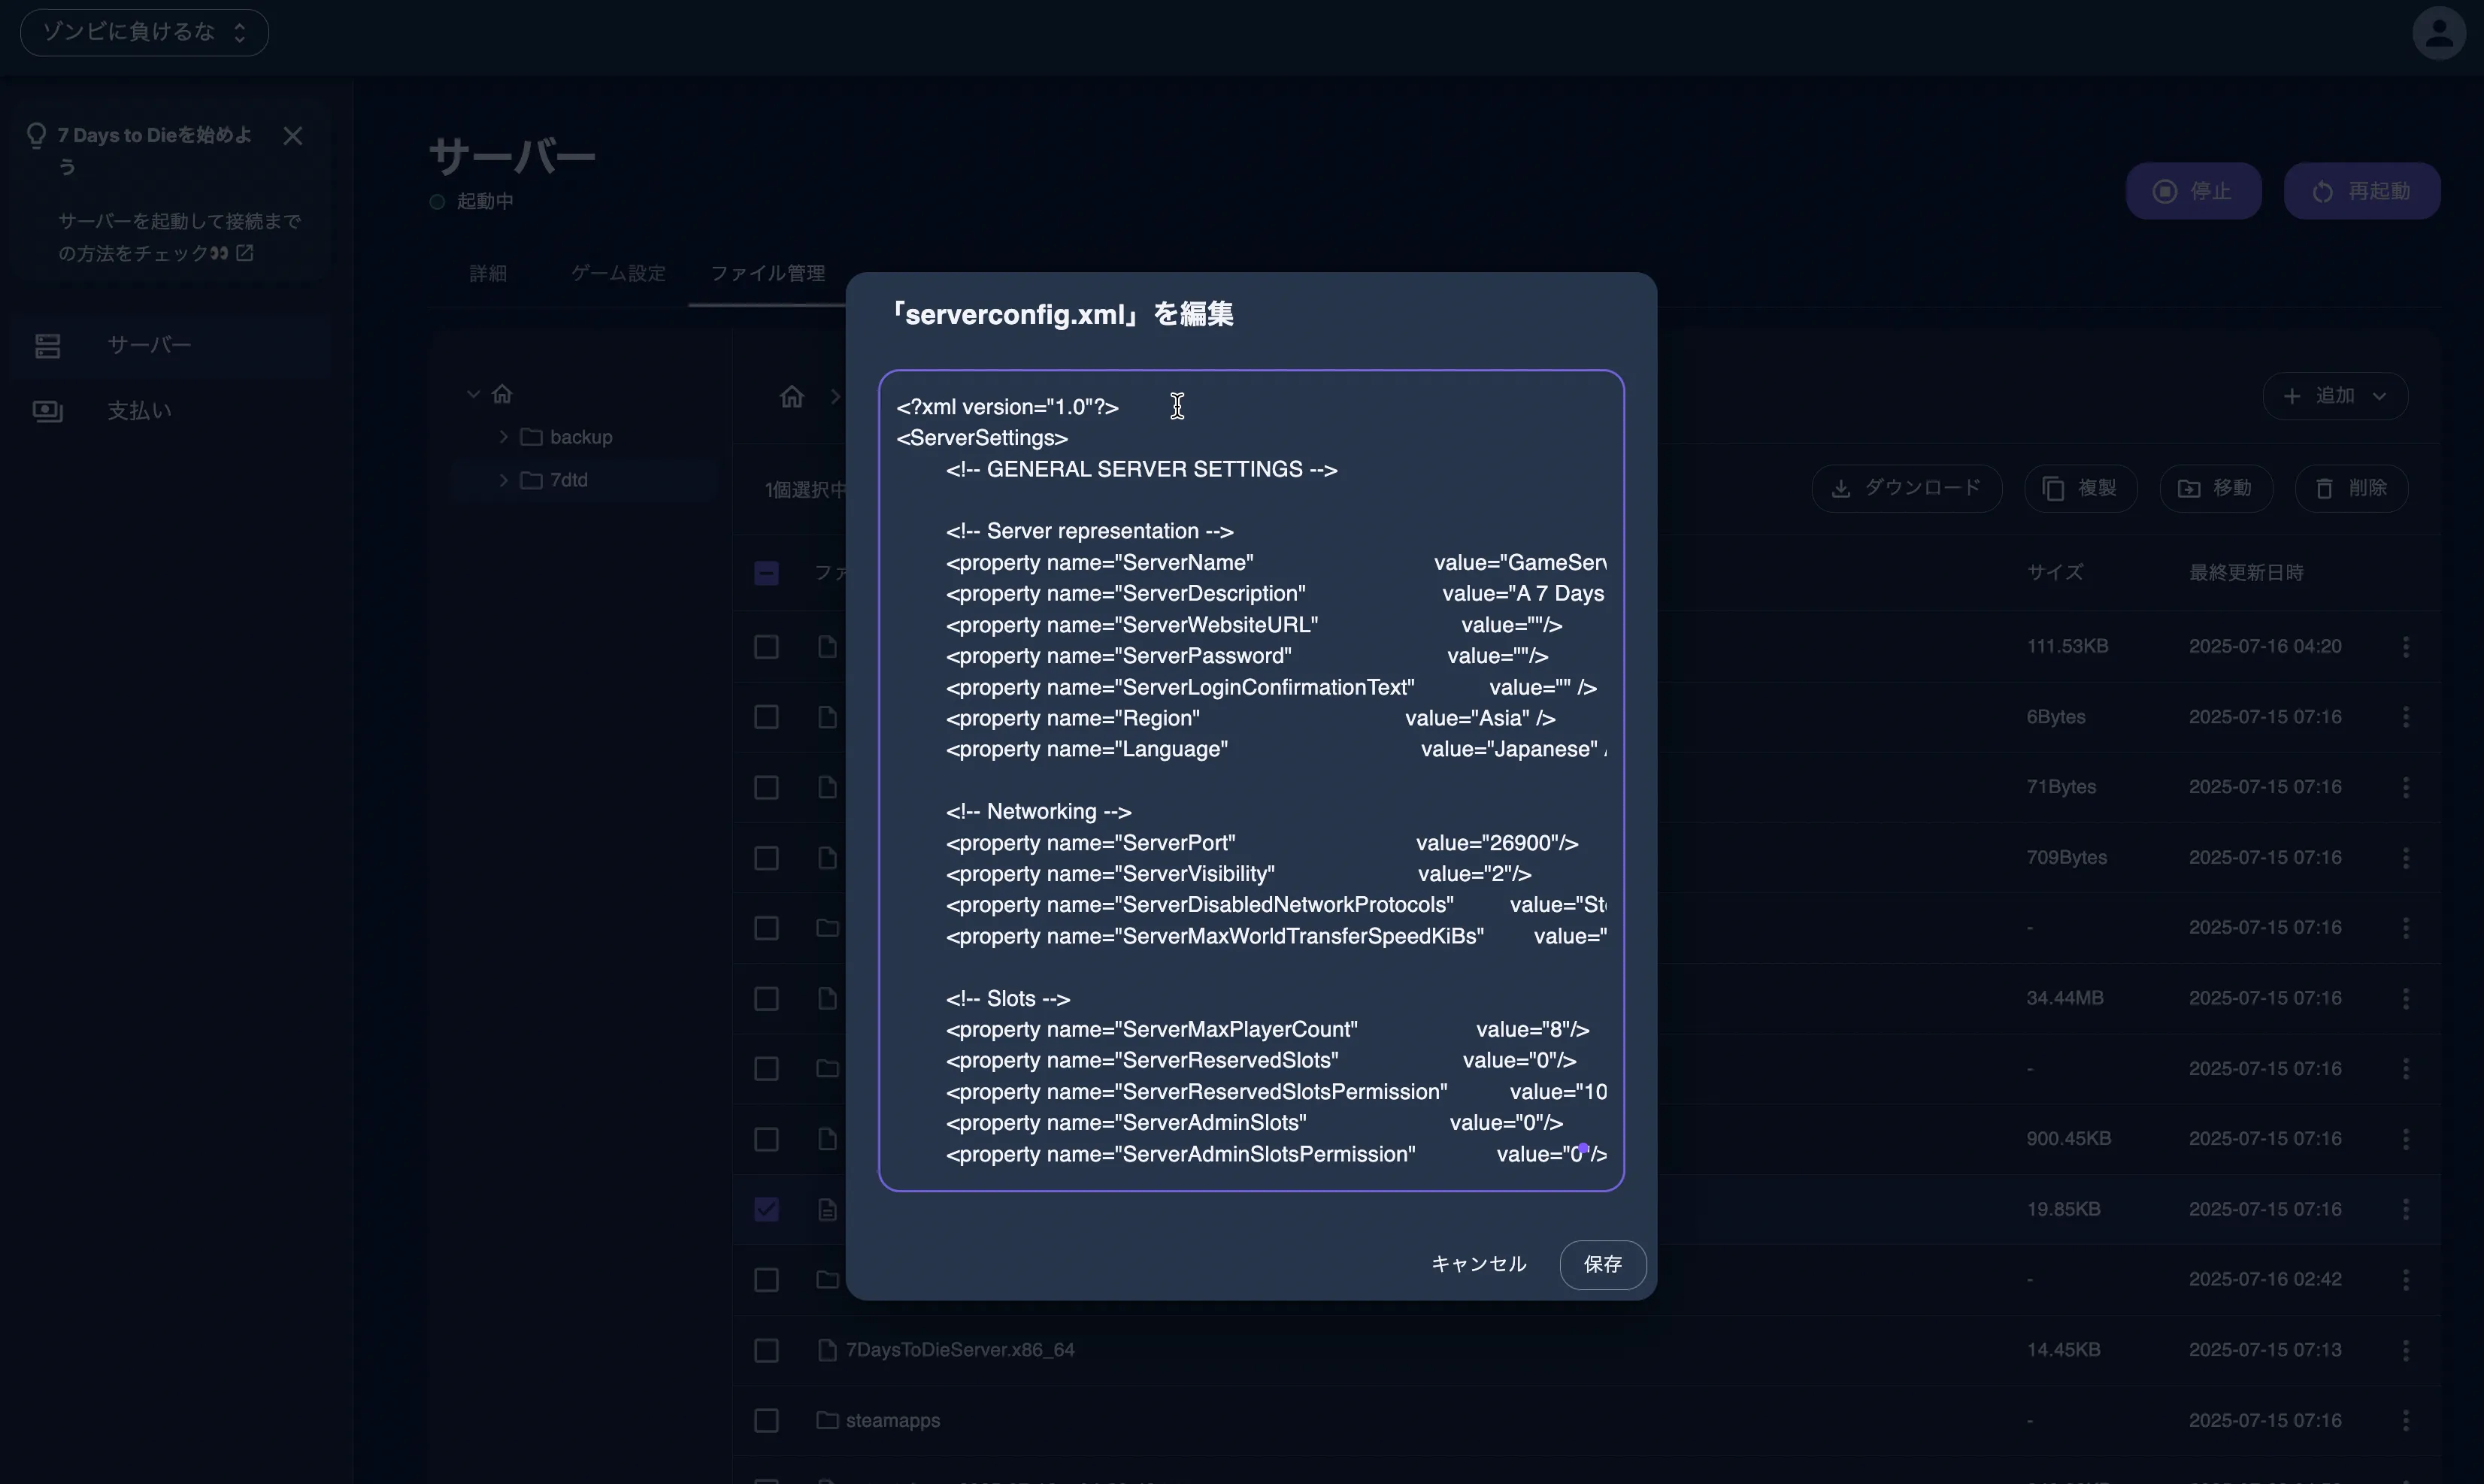Open the external link icon in the tip
Screen dimensions: 2484x1484
245,253
